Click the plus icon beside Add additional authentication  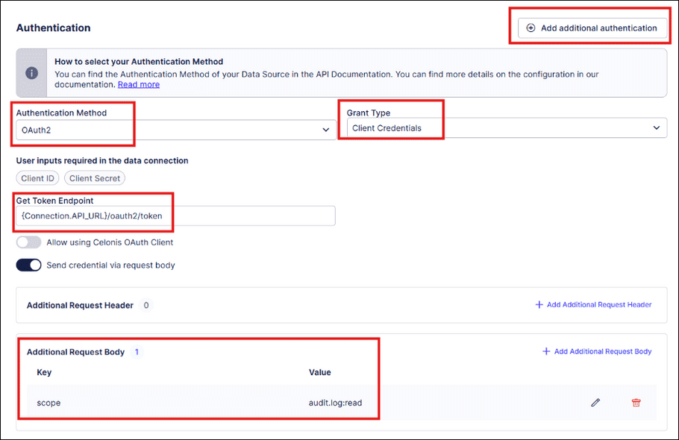coord(531,28)
